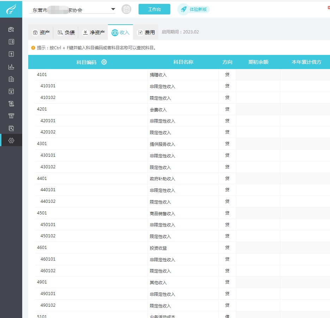Click the company name selector field
Screen dimensions: 330x318
72,10
